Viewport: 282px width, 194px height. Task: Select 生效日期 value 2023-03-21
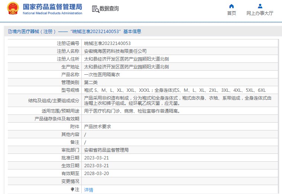(97, 165)
